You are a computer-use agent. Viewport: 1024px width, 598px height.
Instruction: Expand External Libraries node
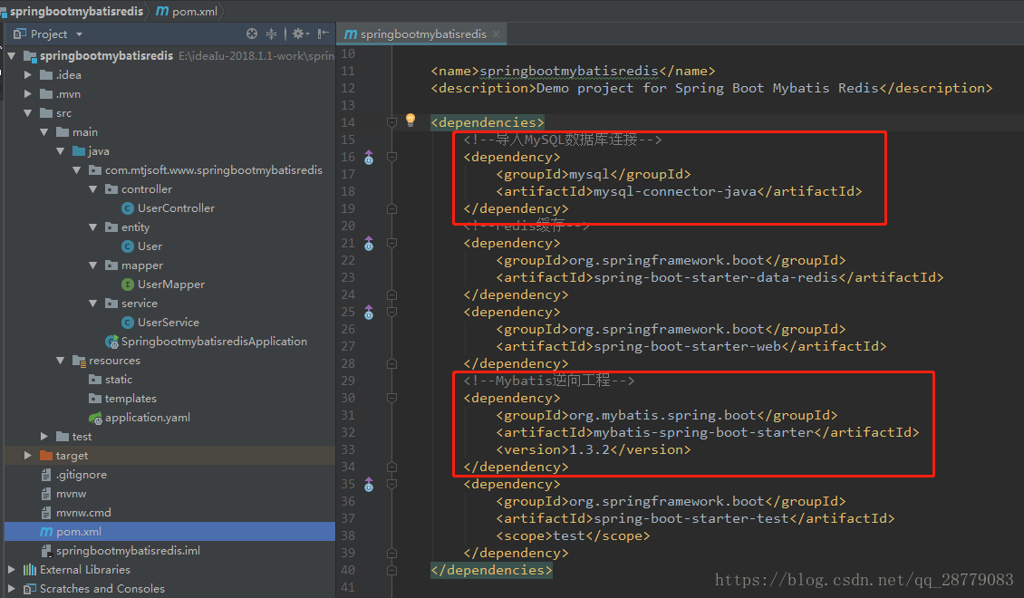11,569
